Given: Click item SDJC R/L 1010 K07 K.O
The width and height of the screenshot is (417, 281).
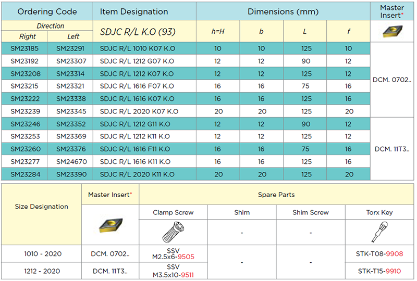Looking at the screenshot, I should pyautogui.click(x=138, y=48).
